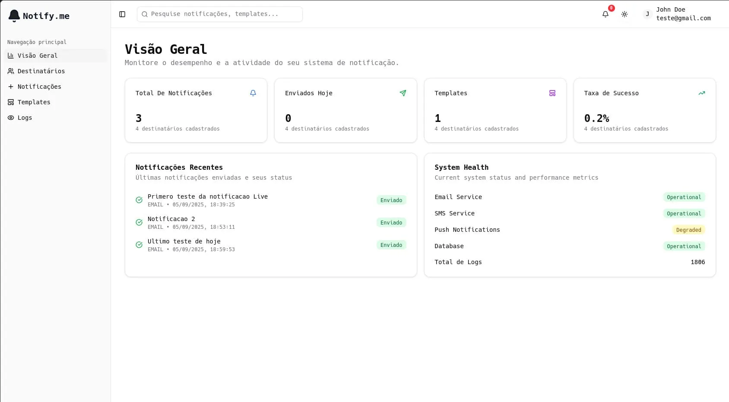Click the check icon beside Primero teste da notificacao Live
Screen dimensions: 729x402
pyautogui.click(x=139, y=200)
